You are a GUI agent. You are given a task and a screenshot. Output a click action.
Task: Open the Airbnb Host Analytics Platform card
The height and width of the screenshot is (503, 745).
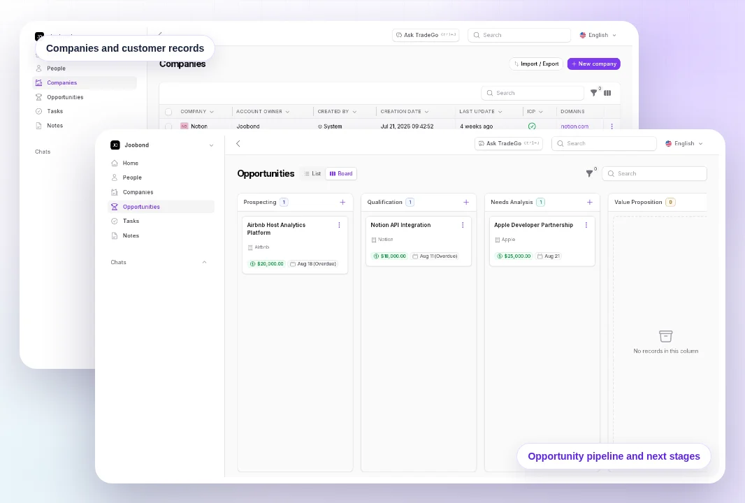pyautogui.click(x=295, y=245)
